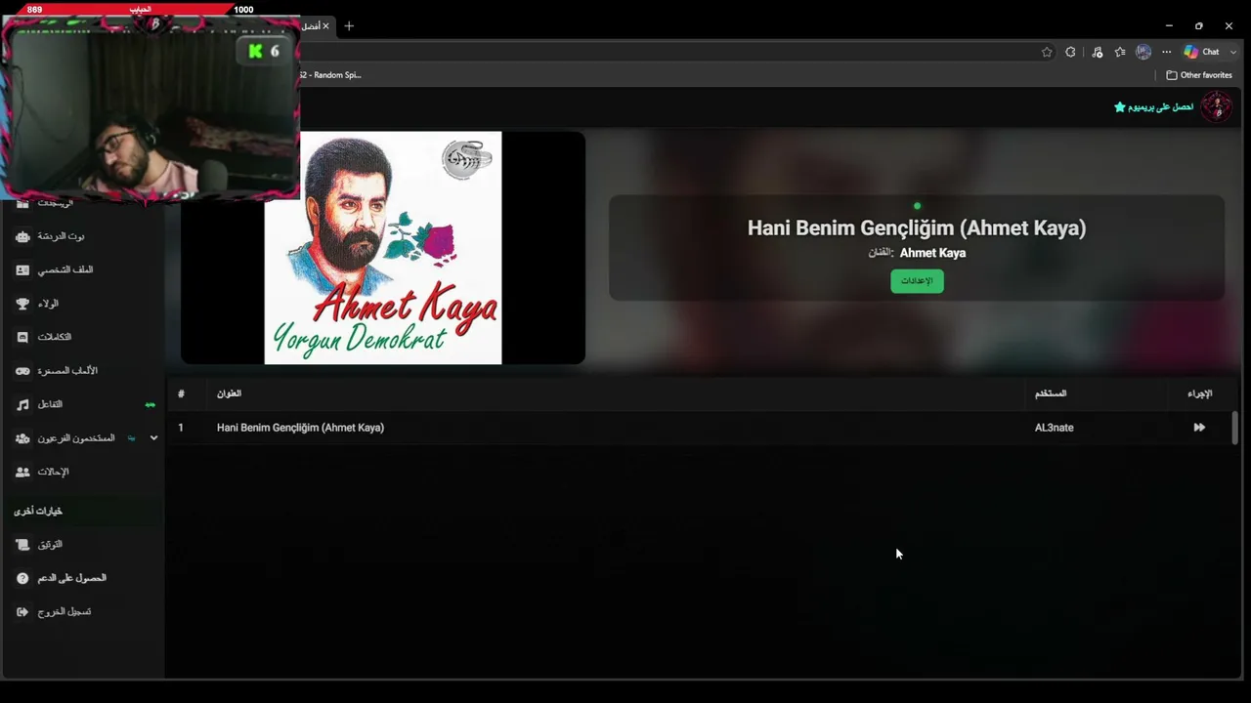This screenshot has width=1251, height=703.
Task: Add this page to favorites star
Action: [1047, 52]
